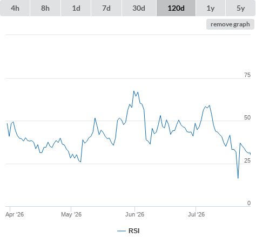The height and width of the screenshot is (245, 256).
Task: Click the RSI legend line swatch
Action: tap(122, 231)
